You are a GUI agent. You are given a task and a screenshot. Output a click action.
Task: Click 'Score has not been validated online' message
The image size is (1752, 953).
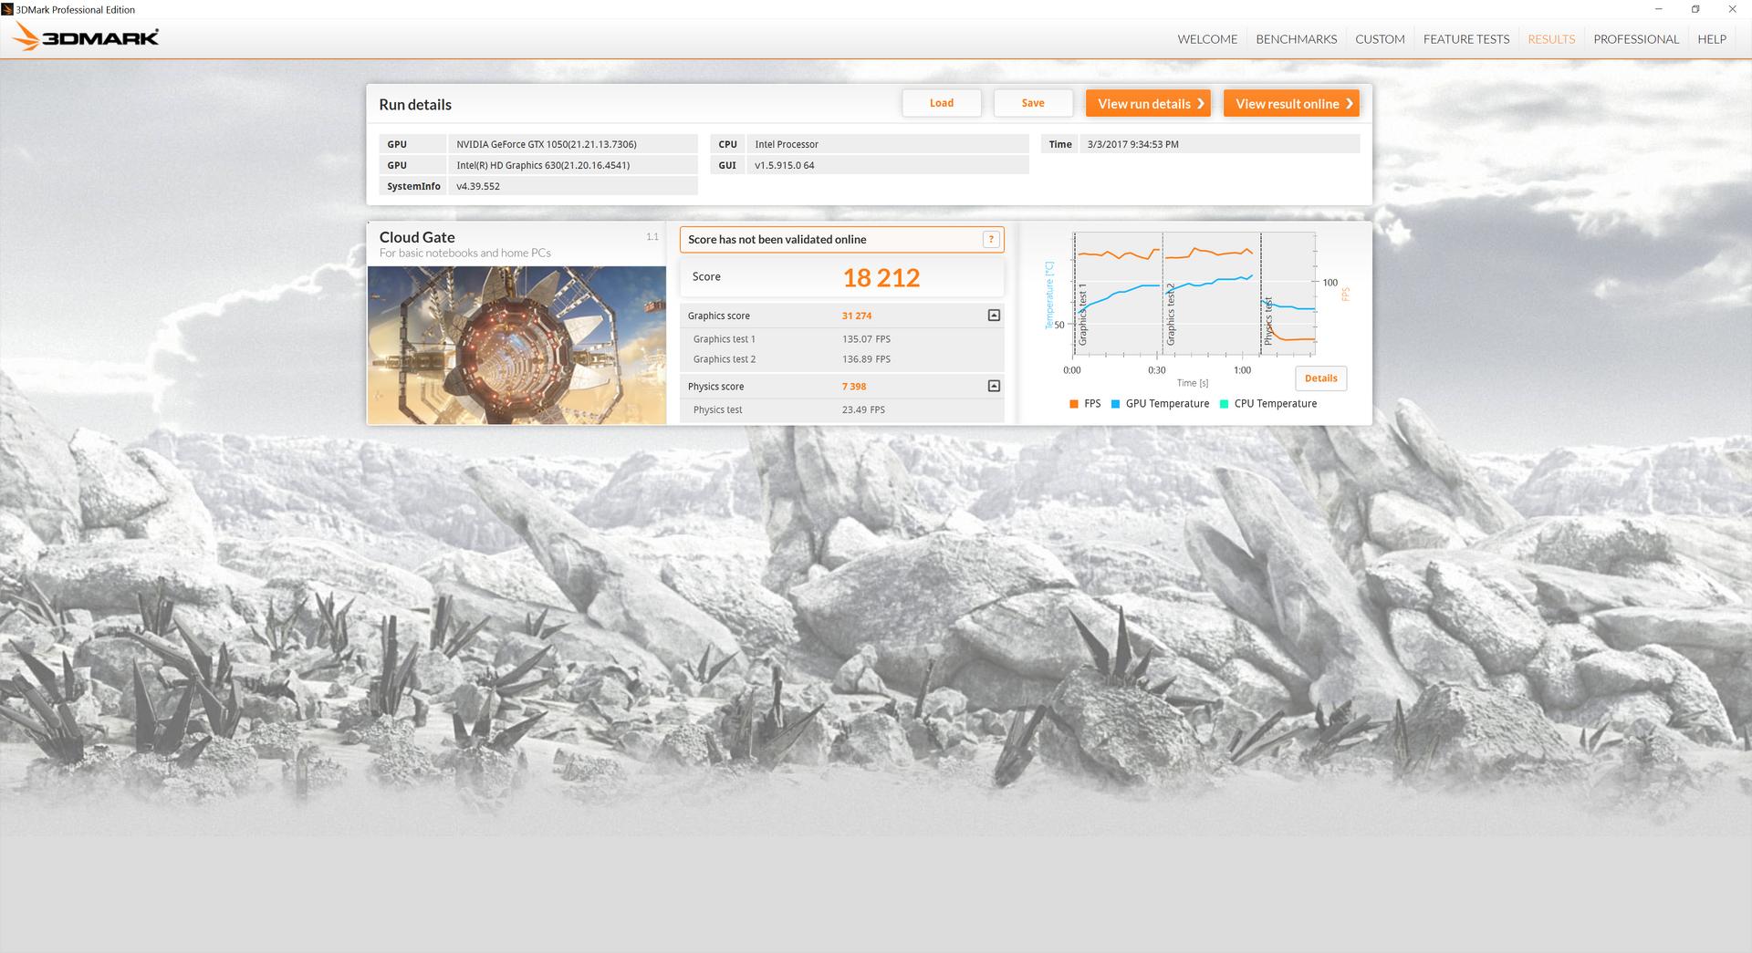(777, 239)
